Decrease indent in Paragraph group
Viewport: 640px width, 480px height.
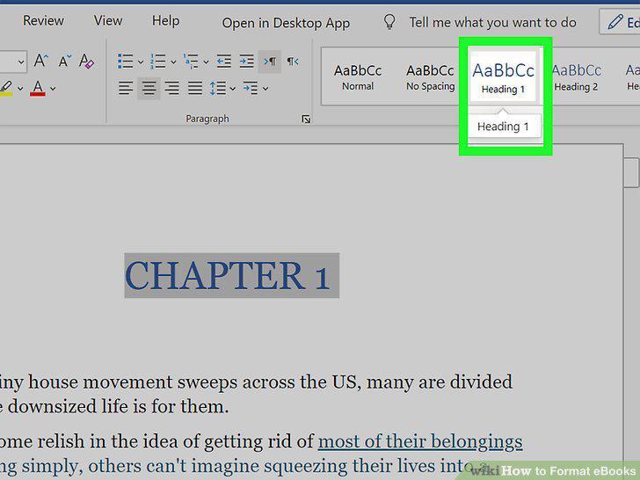[223, 62]
